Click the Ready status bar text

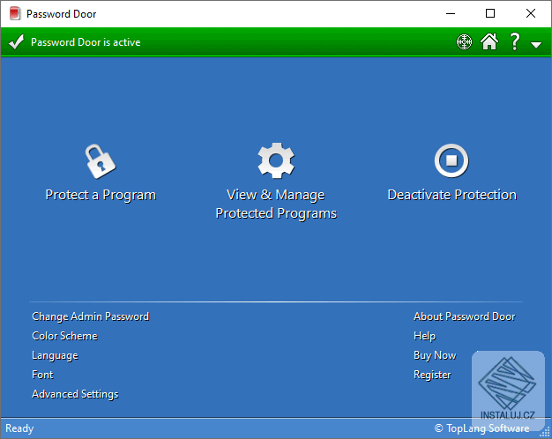click(x=19, y=428)
